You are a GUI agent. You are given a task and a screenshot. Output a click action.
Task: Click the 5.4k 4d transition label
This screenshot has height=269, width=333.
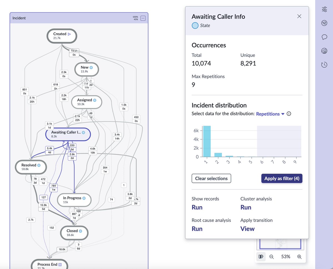tap(50, 150)
